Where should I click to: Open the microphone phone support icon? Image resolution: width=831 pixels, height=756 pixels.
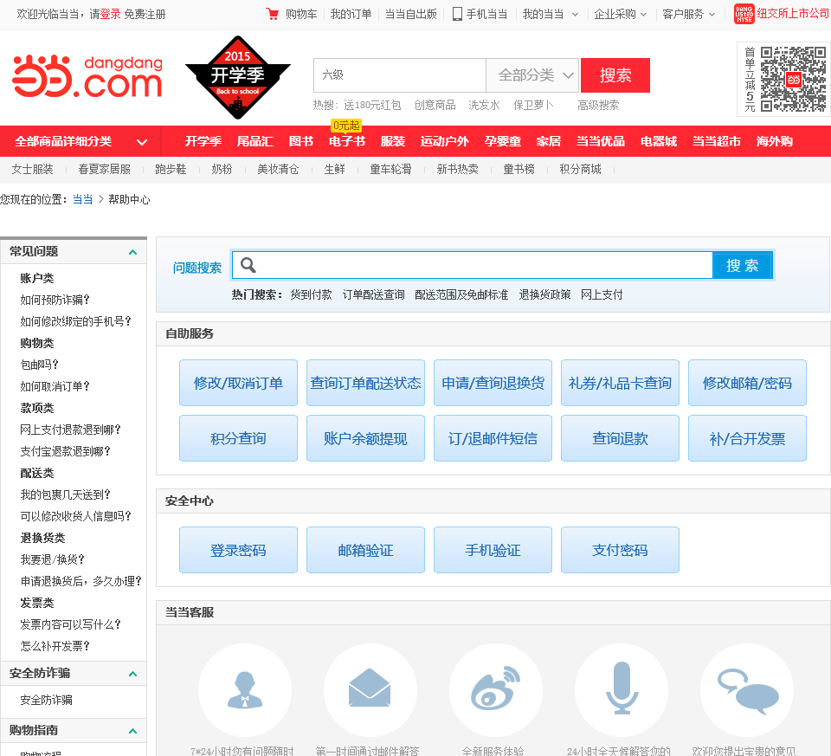622,688
